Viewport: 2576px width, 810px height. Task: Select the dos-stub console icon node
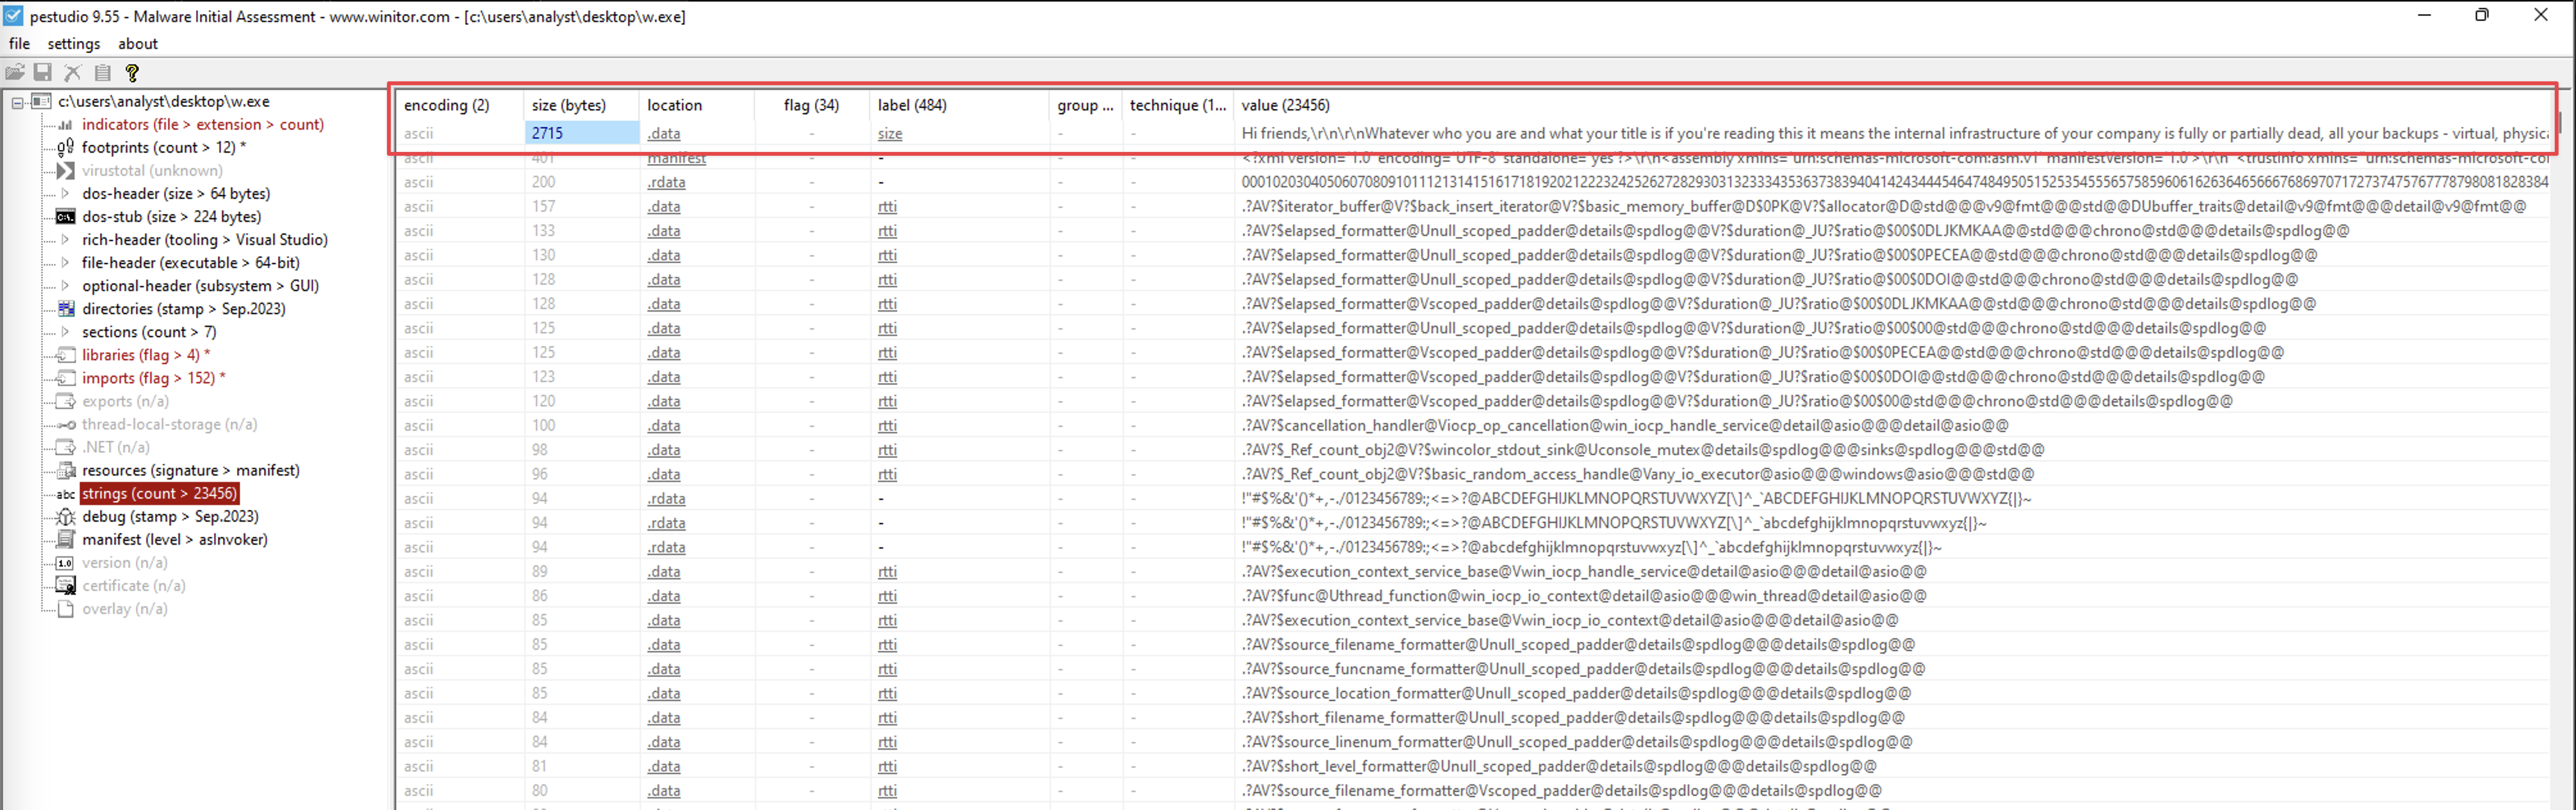(x=66, y=216)
